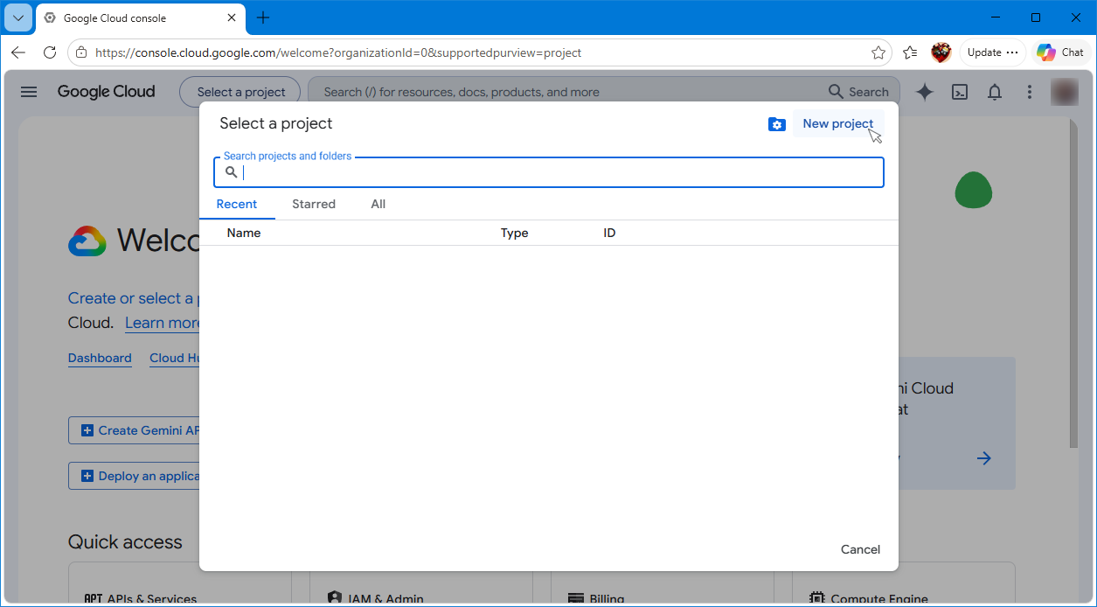Click the site info lock icon
The image size is (1097, 607).
(81, 52)
